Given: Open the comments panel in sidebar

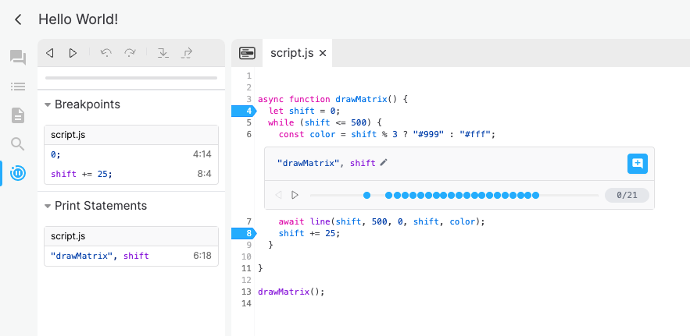Looking at the screenshot, I should [18, 58].
